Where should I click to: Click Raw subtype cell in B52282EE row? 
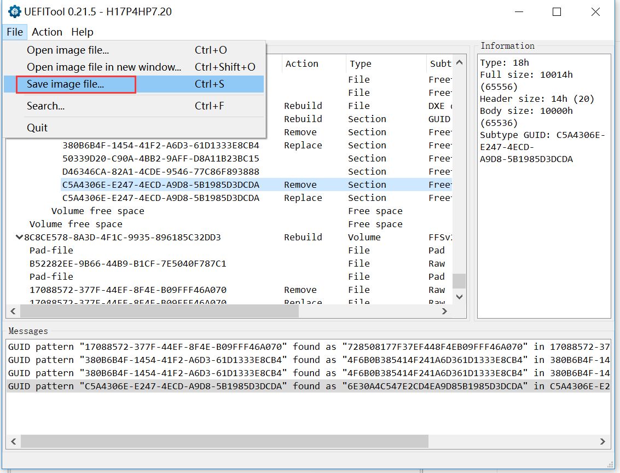click(437, 264)
